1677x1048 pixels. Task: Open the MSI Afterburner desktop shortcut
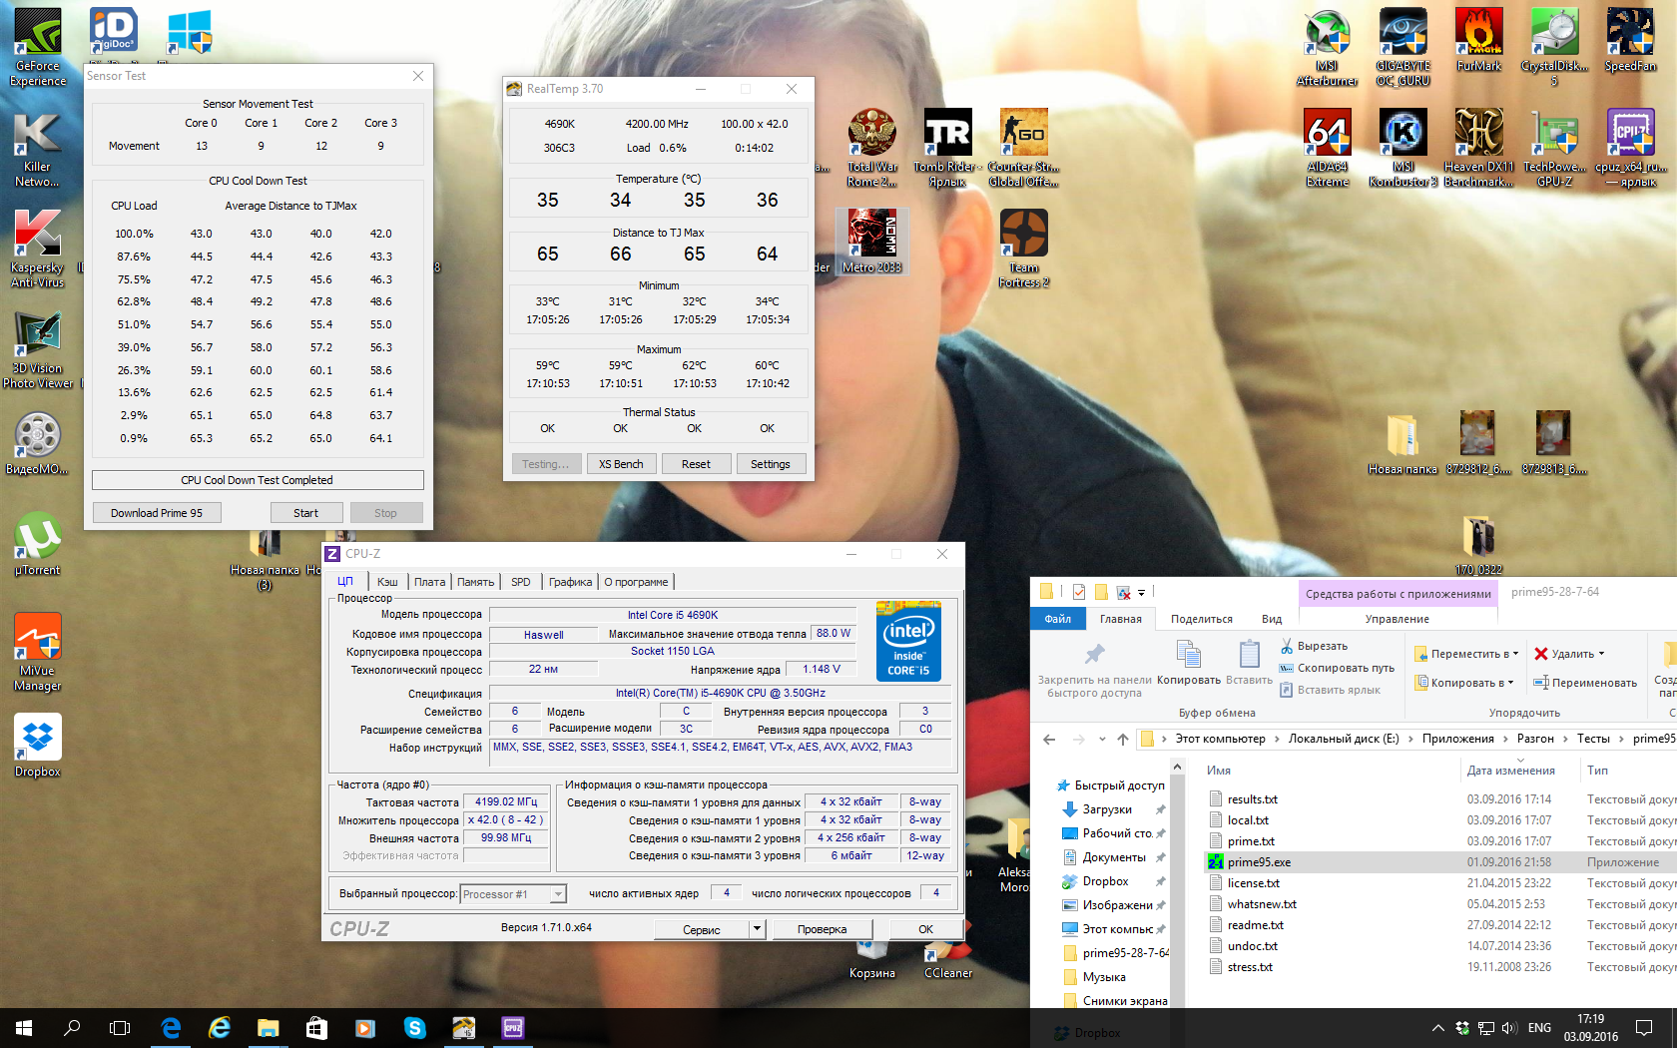tap(1327, 47)
